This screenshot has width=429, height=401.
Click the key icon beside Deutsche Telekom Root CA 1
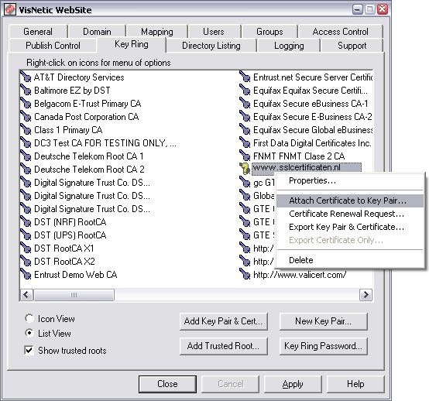pos(26,156)
